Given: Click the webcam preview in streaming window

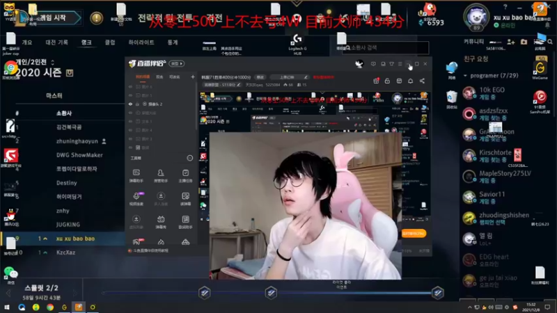Looking at the screenshot, I should click(306, 206).
